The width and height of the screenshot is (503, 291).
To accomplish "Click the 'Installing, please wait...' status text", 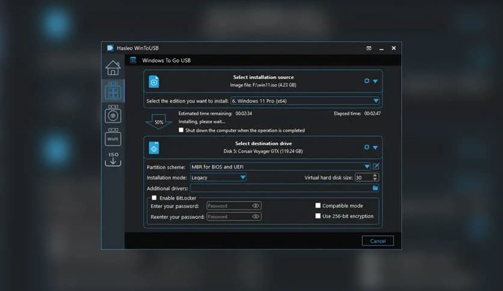I will (202, 122).
